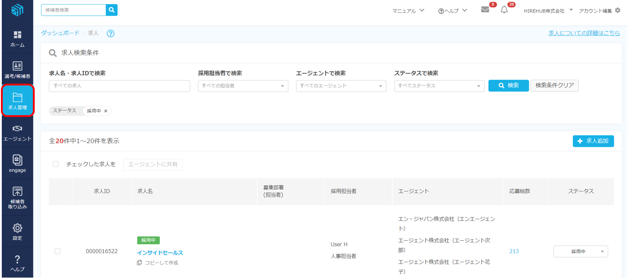627x278 pixels.
Task: Check the インサイドセールス row checkbox
Action: point(57,251)
